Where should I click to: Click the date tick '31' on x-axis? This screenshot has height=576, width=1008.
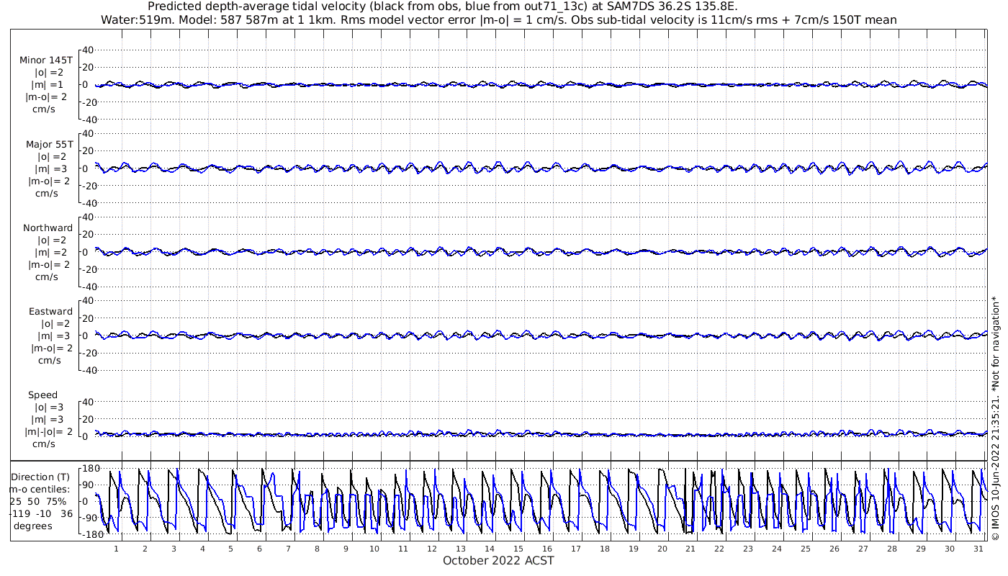coord(978,549)
